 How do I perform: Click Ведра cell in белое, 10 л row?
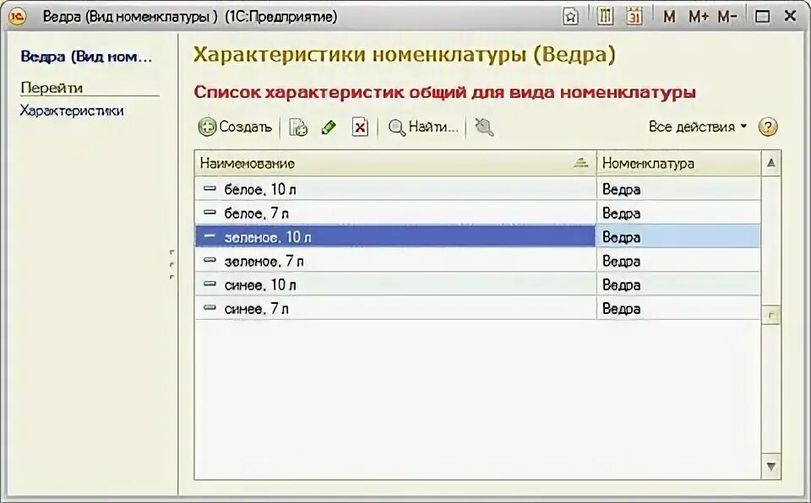point(678,189)
